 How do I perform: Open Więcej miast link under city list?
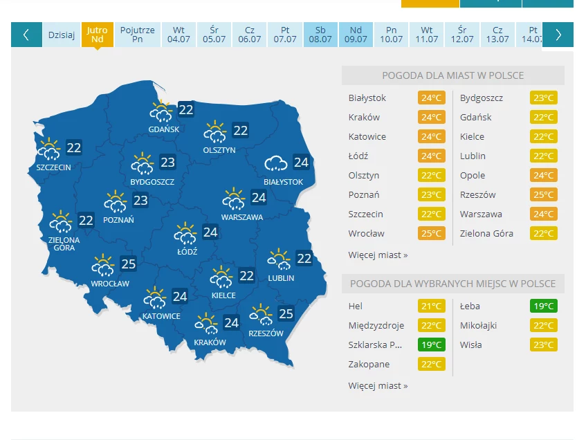tap(378, 255)
